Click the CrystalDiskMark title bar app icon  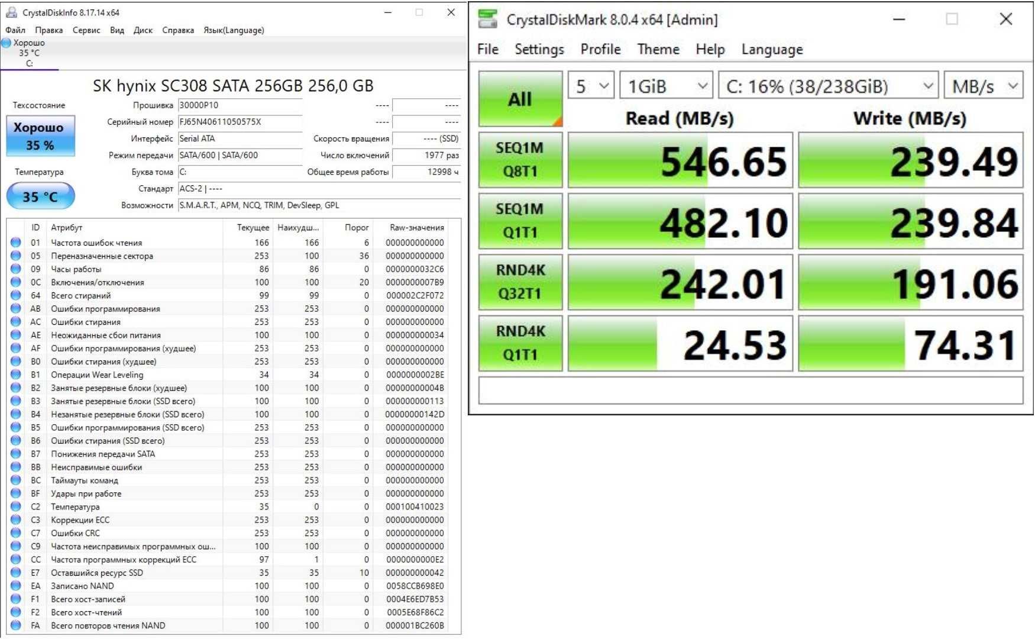[x=488, y=19]
